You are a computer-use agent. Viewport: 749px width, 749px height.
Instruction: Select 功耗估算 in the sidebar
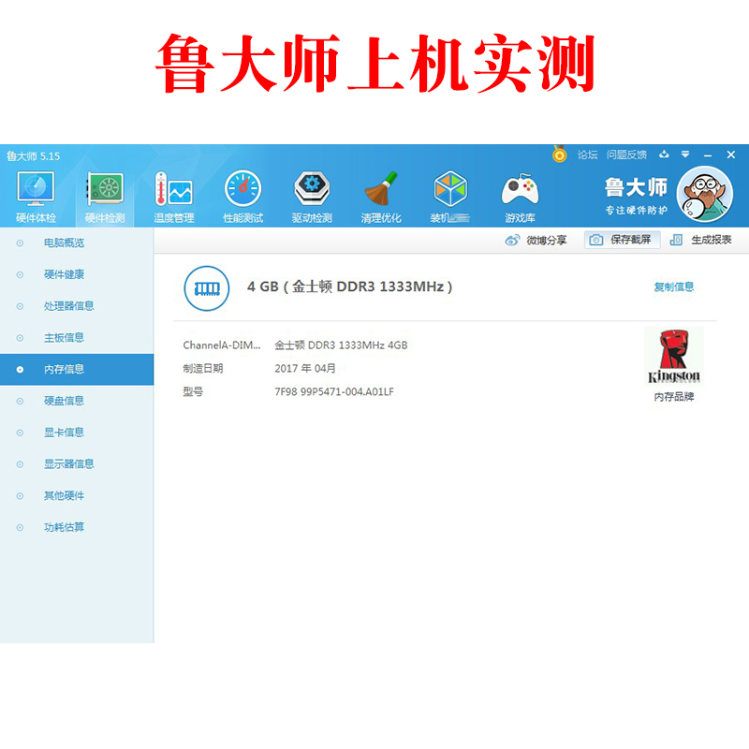tap(77, 527)
